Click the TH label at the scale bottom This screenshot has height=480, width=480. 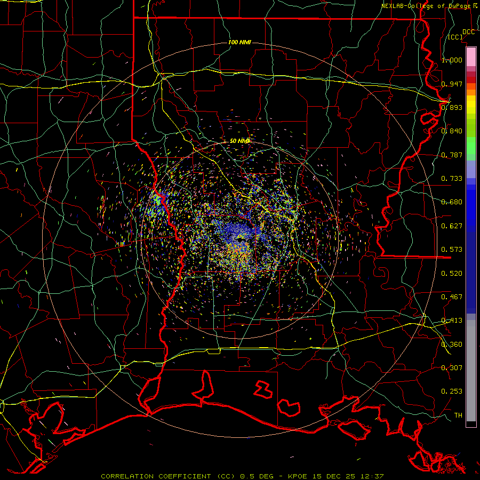click(458, 415)
